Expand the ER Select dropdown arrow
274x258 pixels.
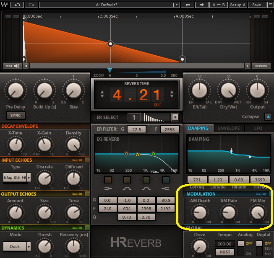coord(175,118)
